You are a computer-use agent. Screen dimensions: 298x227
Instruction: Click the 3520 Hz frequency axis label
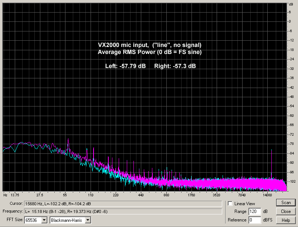point(216,195)
